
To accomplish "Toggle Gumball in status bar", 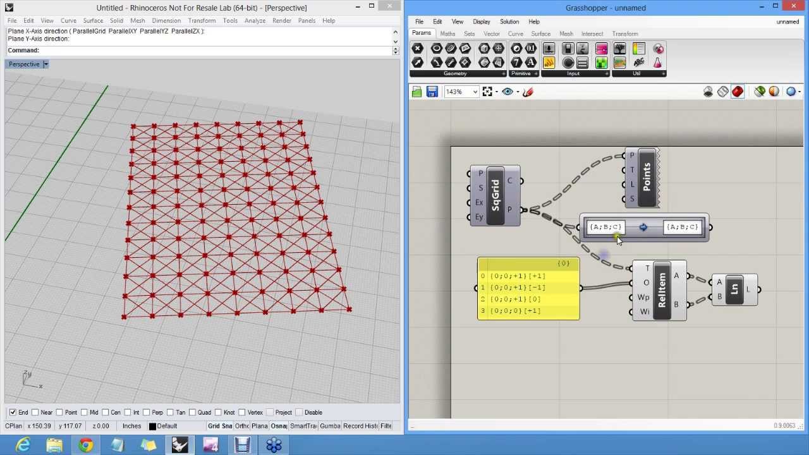I will tap(330, 427).
